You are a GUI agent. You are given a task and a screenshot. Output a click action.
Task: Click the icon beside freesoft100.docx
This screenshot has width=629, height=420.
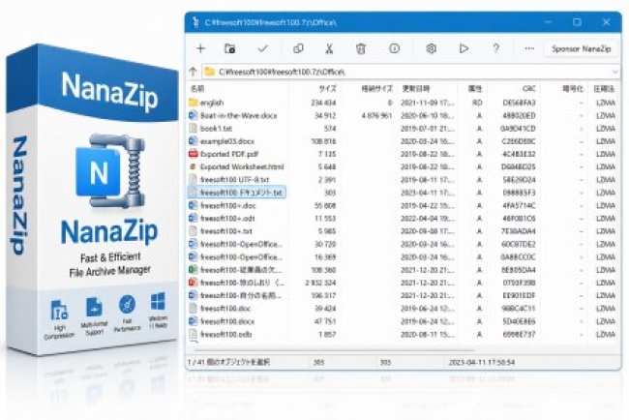point(193,321)
